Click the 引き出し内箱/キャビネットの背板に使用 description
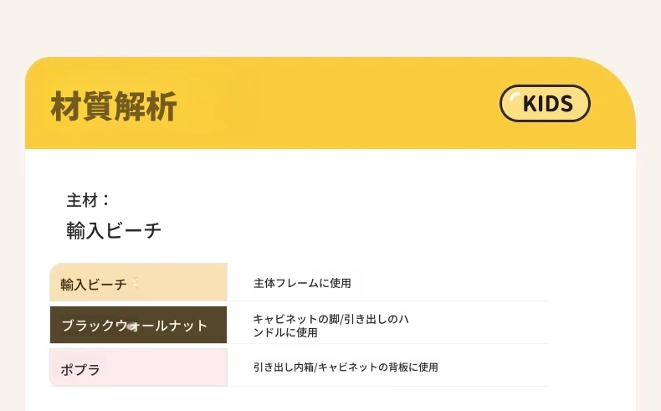Viewport: 661px width, 411px height. click(x=346, y=367)
